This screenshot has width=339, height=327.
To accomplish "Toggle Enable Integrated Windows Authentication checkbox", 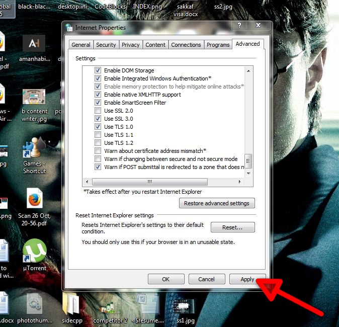I will 98,78.
